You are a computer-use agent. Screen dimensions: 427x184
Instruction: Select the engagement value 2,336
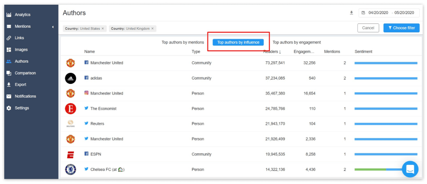pos(310,139)
